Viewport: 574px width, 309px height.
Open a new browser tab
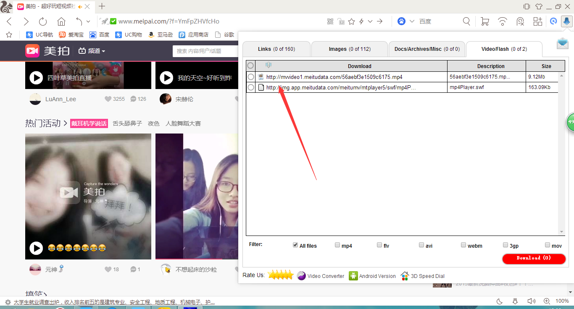pos(102,6)
